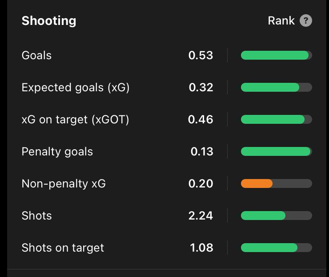Click the 1.08 shots on target value
The width and height of the screenshot is (329, 277).
201,248
